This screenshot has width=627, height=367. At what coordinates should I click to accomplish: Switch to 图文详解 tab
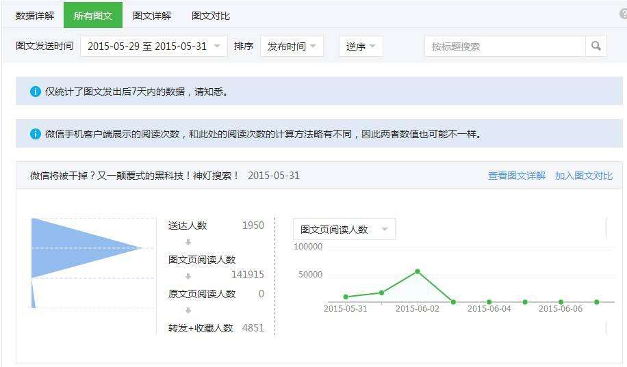click(152, 16)
